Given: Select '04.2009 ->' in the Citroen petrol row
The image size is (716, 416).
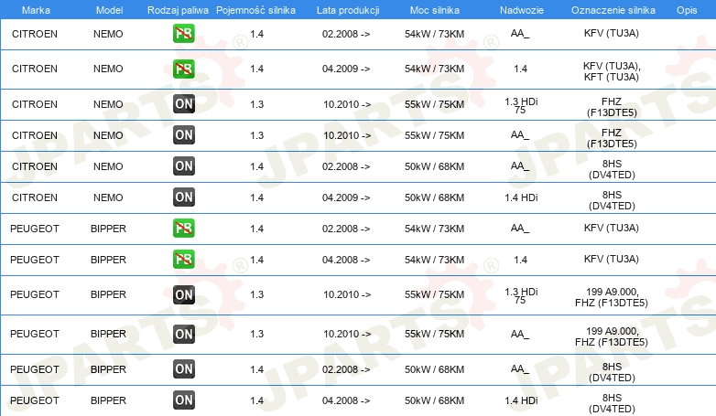Looking at the screenshot, I should click(x=346, y=69).
